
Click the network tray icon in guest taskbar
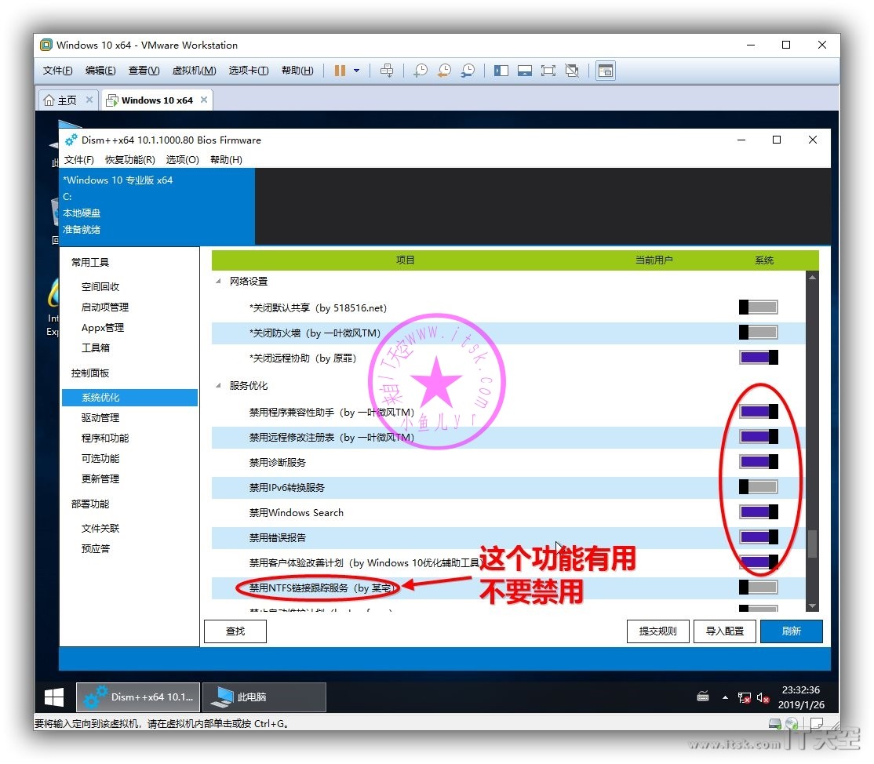click(x=744, y=697)
